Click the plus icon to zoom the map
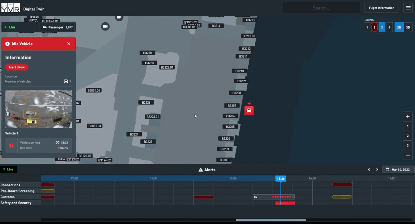The height and width of the screenshot is (224, 415). point(407,116)
